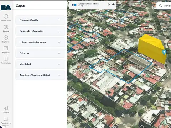Open the Capas map layers section

click(x=6, y=28)
